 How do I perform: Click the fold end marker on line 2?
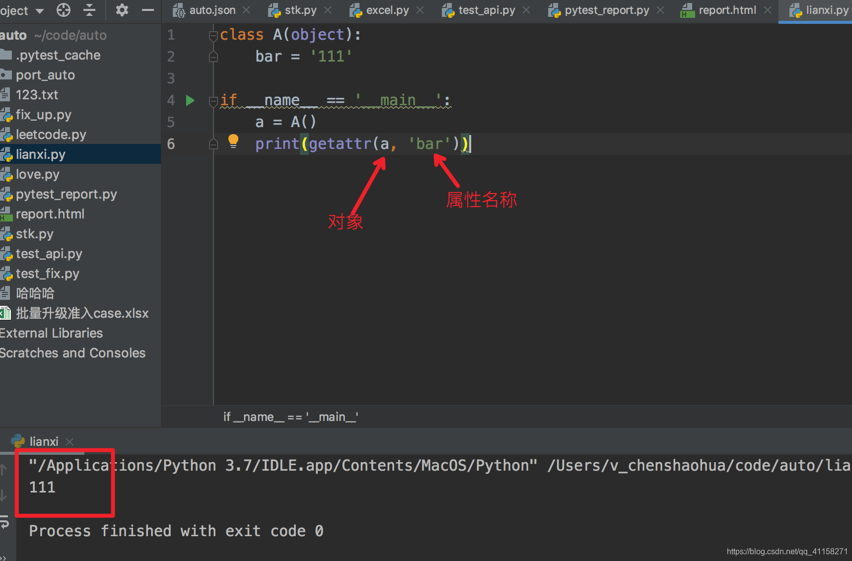pyautogui.click(x=213, y=57)
